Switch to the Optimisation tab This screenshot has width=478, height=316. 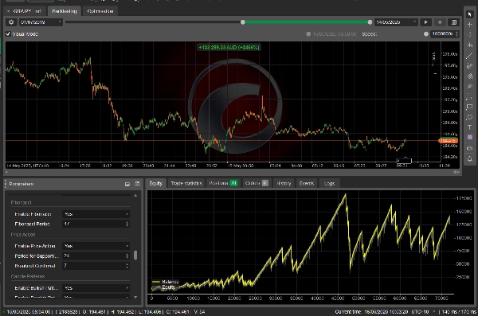pyautogui.click(x=100, y=11)
